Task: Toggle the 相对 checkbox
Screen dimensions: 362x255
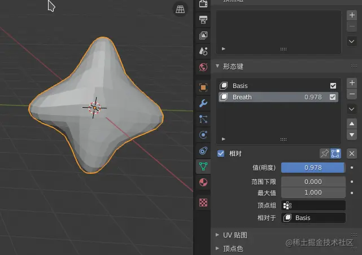Action: click(x=221, y=153)
